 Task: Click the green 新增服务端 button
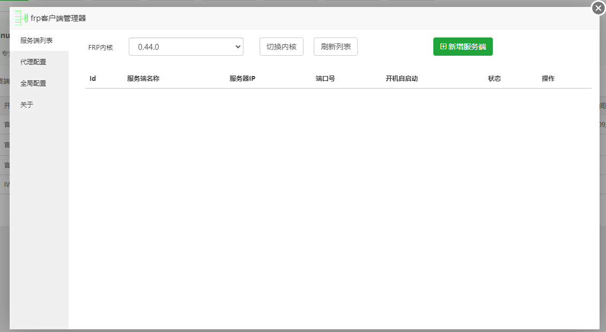coord(463,47)
